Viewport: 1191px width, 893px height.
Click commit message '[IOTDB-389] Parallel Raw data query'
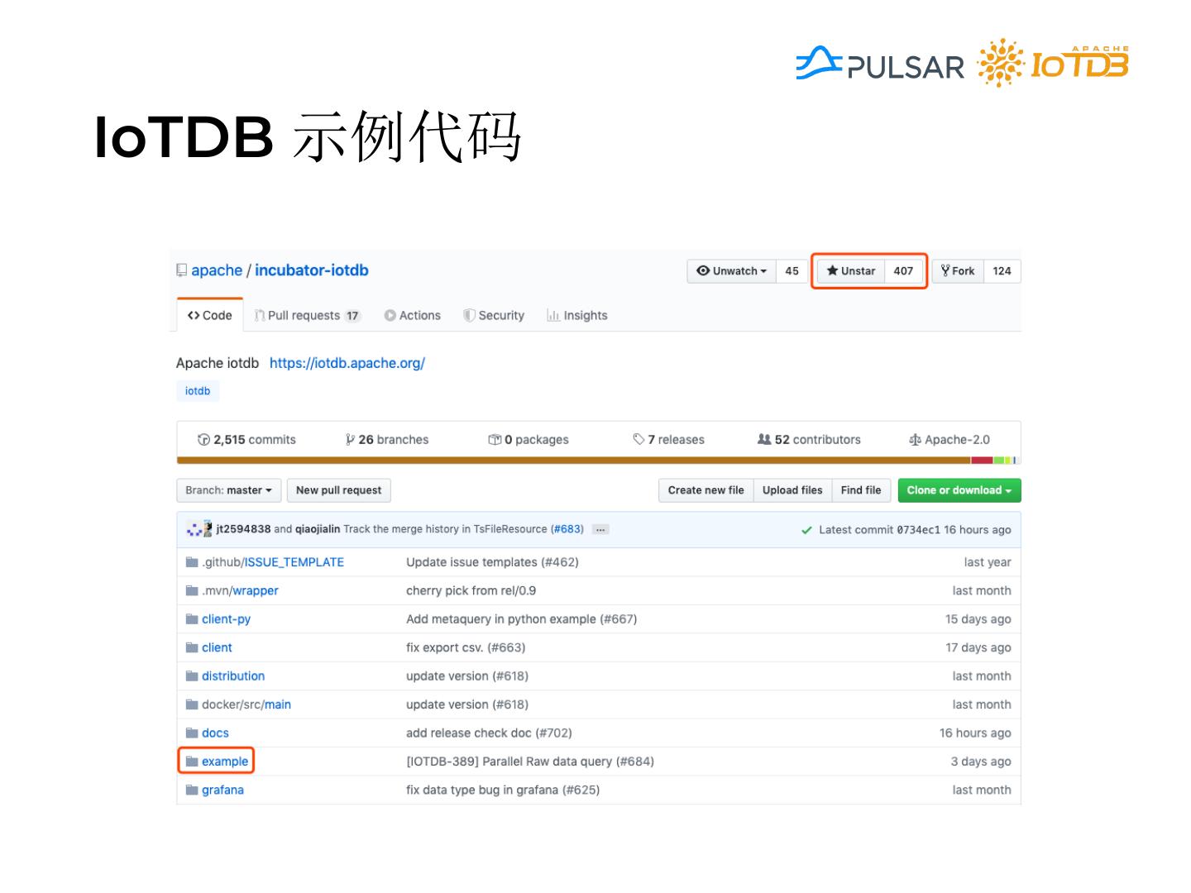[530, 762]
